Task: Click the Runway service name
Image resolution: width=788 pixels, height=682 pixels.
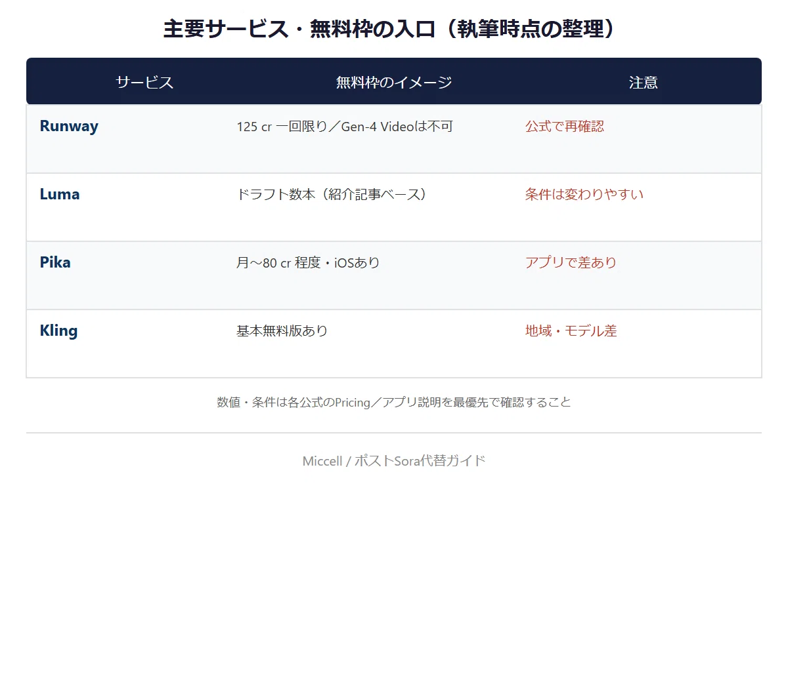Action: tap(69, 126)
